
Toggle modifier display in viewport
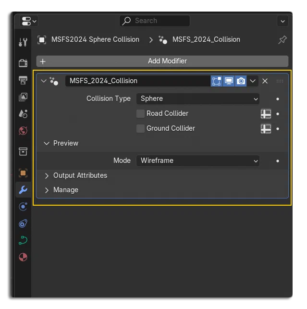229,81
